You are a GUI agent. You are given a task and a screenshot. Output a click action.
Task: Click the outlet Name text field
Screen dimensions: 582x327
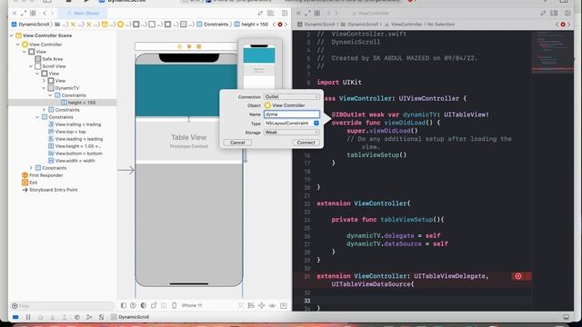coord(292,114)
